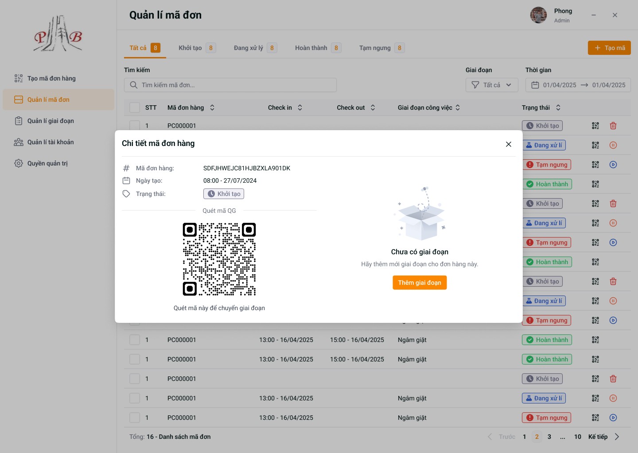
Task: Open the Thời gian date range picker
Action: click(578, 85)
